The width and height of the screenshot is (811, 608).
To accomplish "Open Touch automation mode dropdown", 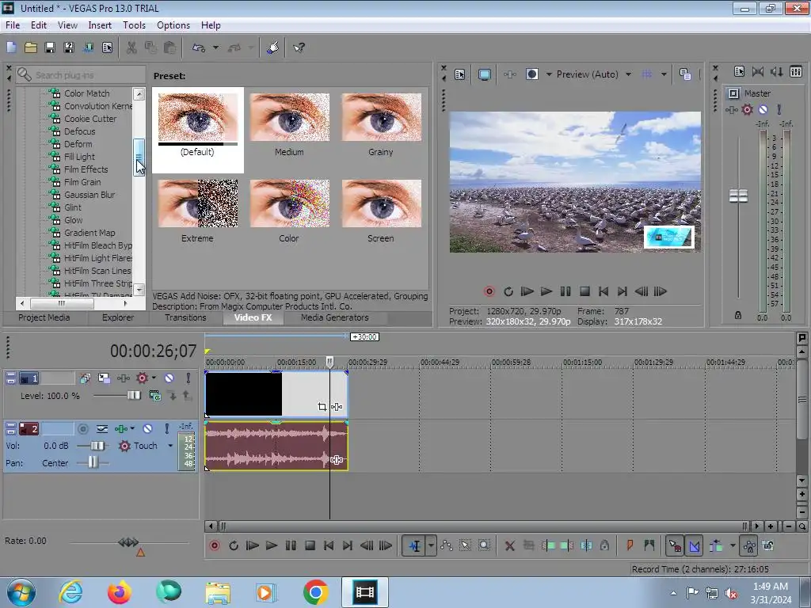I will coord(170,446).
